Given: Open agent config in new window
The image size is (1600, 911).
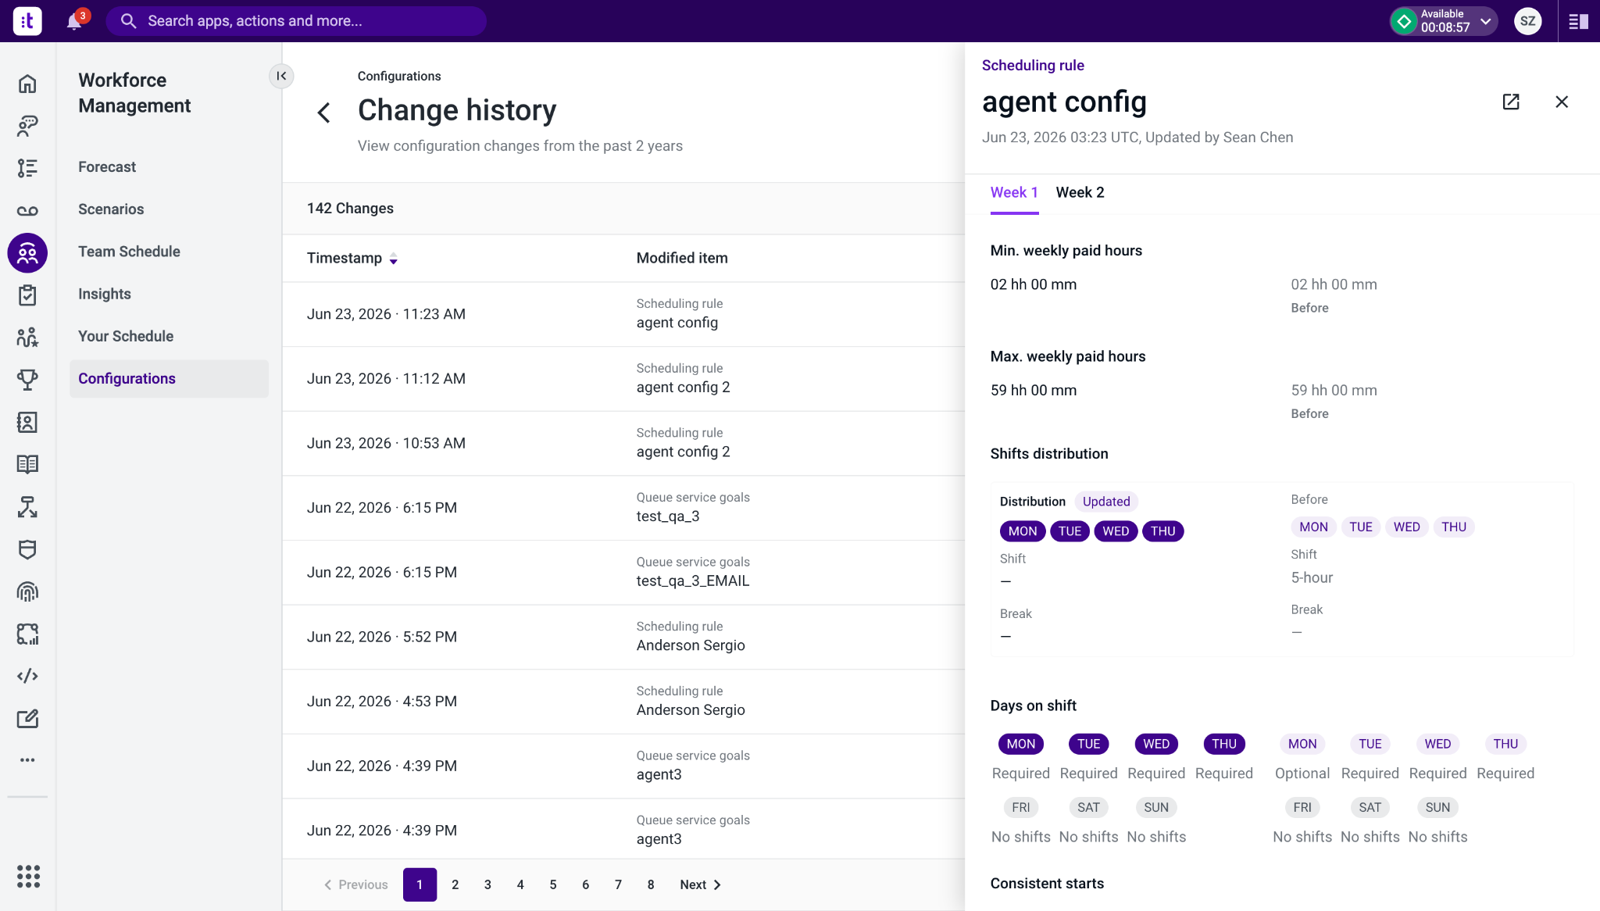Looking at the screenshot, I should [x=1511, y=102].
